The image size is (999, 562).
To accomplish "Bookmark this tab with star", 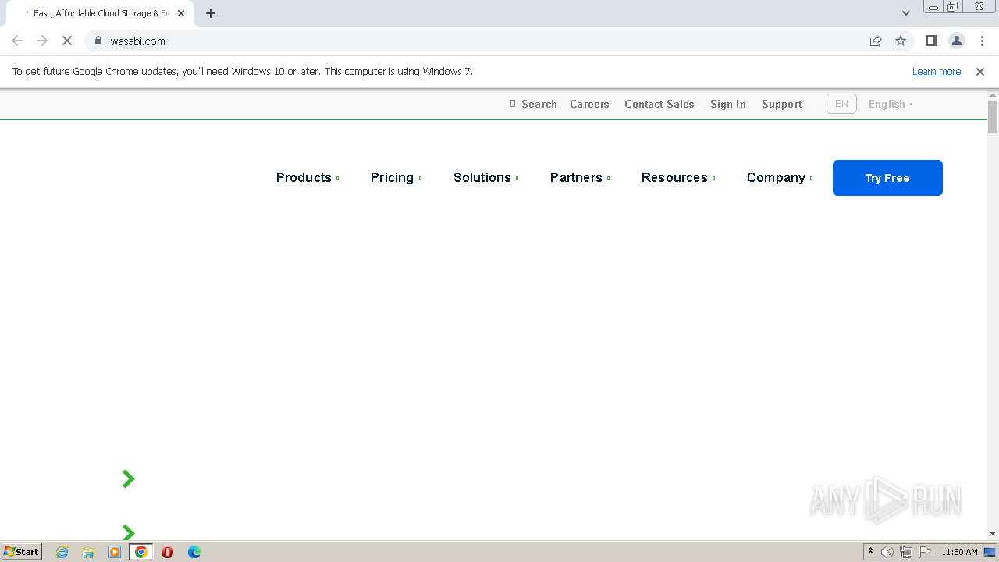I will 901,41.
